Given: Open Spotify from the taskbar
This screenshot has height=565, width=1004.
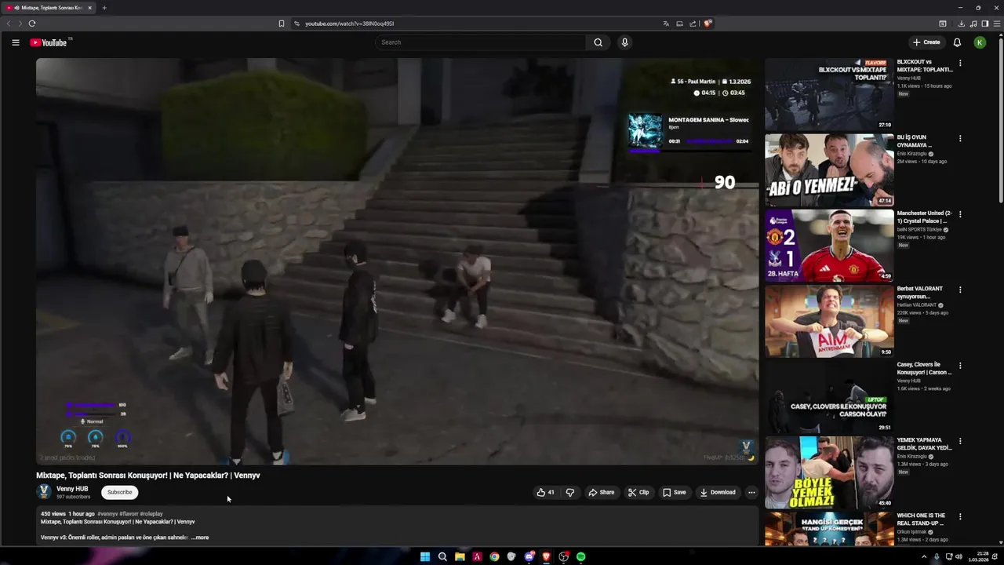Looking at the screenshot, I should [x=580, y=556].
